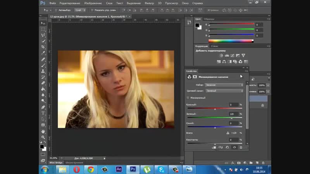Add a layer mask in Layers panel

pyautogui.click(x=239, y=163)
